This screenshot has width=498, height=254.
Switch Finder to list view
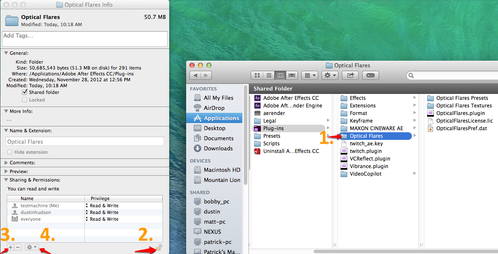(x=268, y=75)
